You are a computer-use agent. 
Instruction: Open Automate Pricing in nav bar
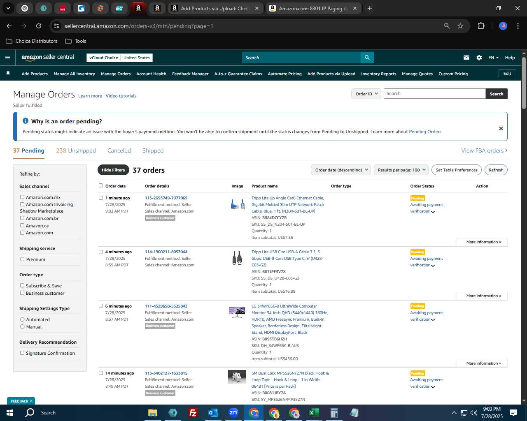284,74
